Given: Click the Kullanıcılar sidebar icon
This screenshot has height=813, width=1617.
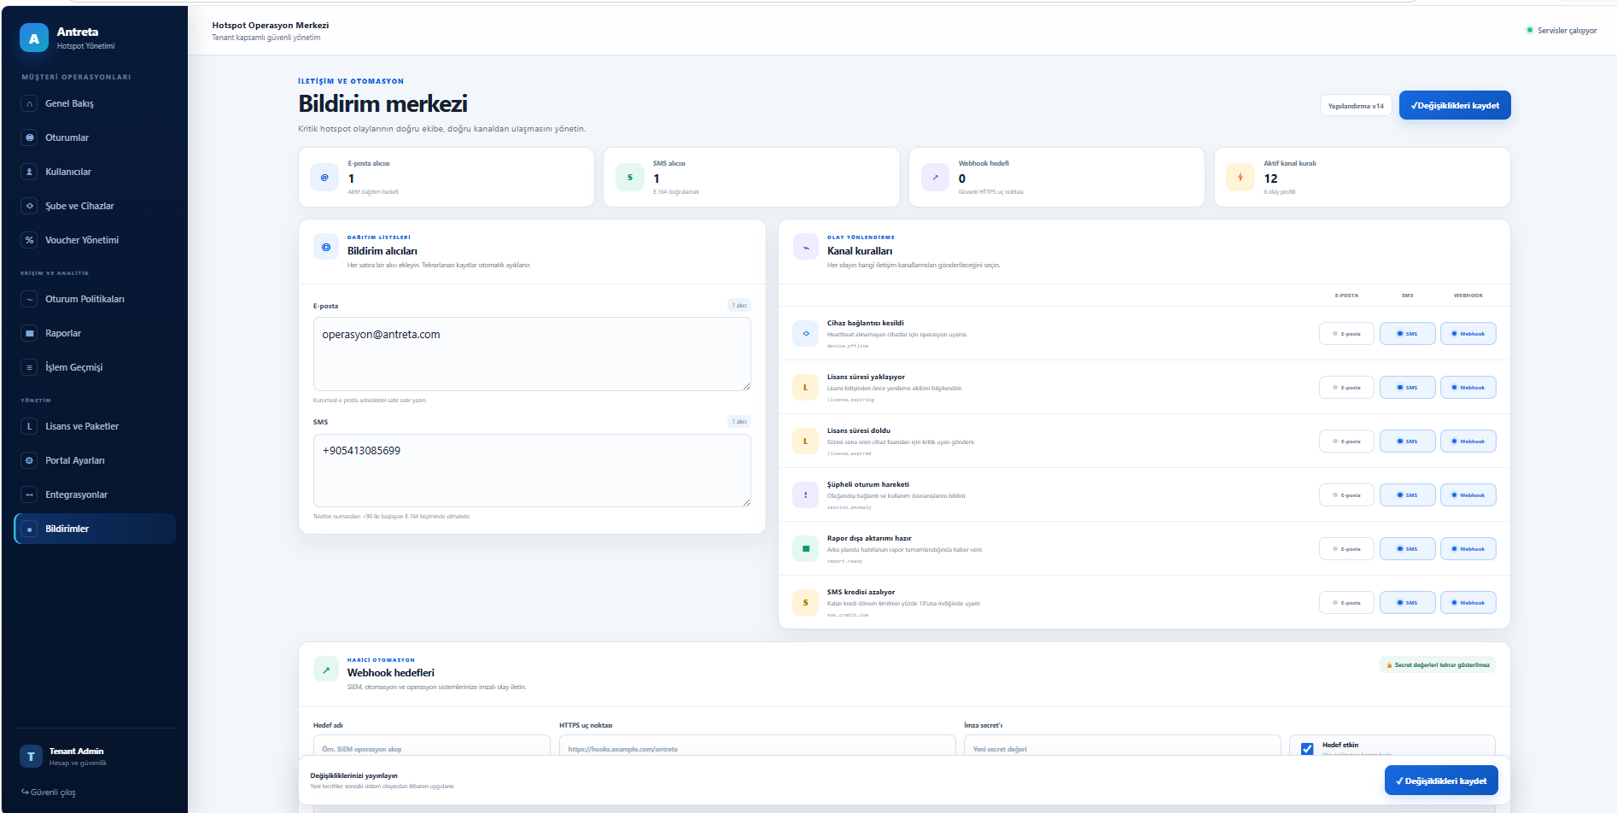Looking at the screenshot, I should click(x=30, y=172).
